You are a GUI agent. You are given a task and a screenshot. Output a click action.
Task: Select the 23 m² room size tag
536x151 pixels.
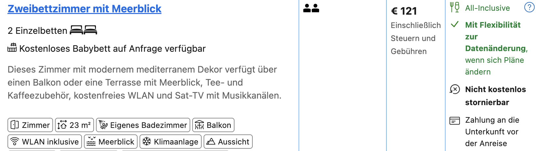coord(74,125)
